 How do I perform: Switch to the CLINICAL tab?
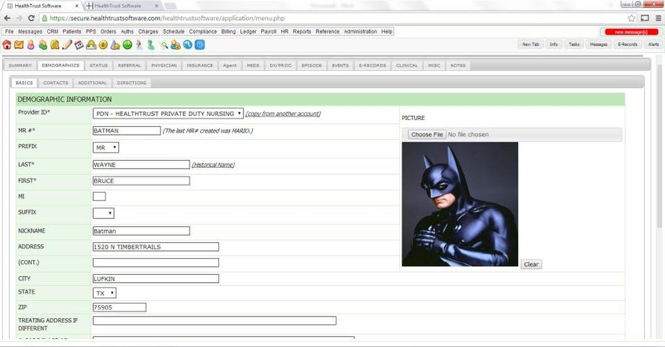pyautogui.click(x=407, y=66)
